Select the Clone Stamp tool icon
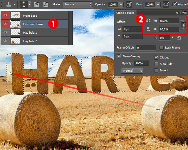Screen dimensions: 188x150 [9, 4]
